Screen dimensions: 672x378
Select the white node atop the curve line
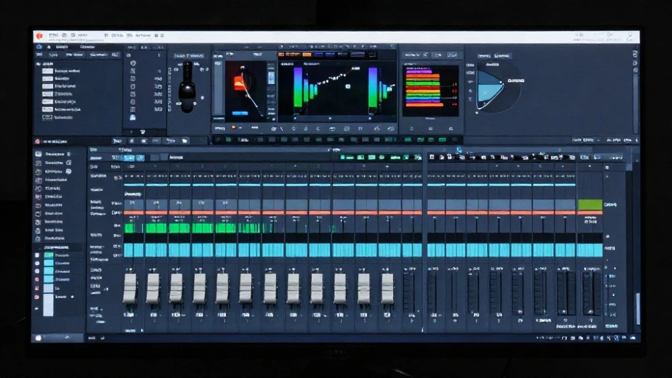[243, 68]
